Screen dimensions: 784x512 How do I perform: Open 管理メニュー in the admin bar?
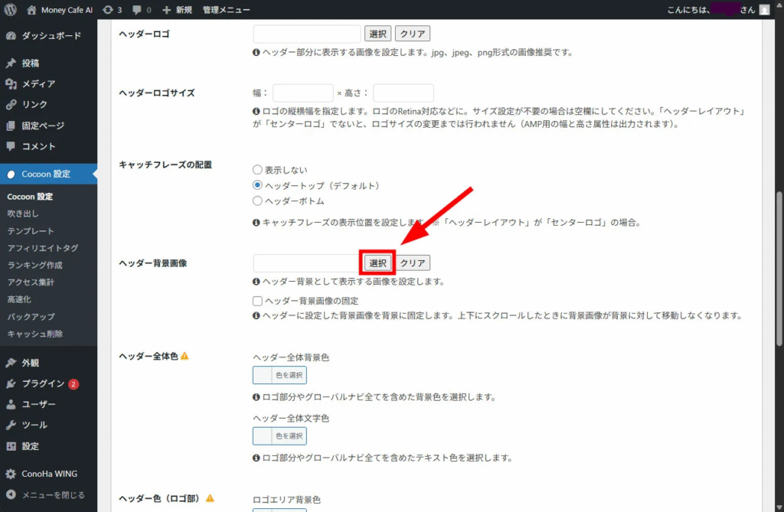226,10
